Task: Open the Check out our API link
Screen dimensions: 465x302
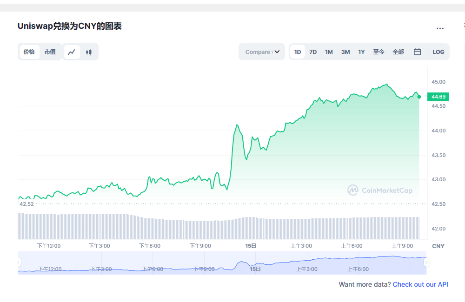Action: 420,284
